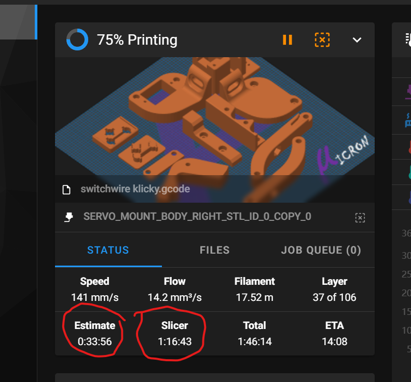Screen dimensions: 411x382
Task: Pause the print with orange pause icon
Action: (x=287, y=40)
